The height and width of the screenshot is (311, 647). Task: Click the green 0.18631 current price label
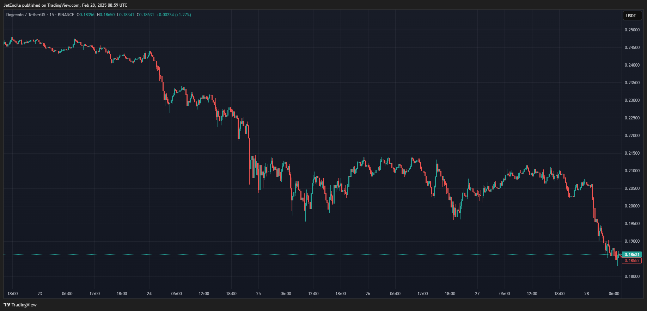pyautogui.click(x=631, y=255)
